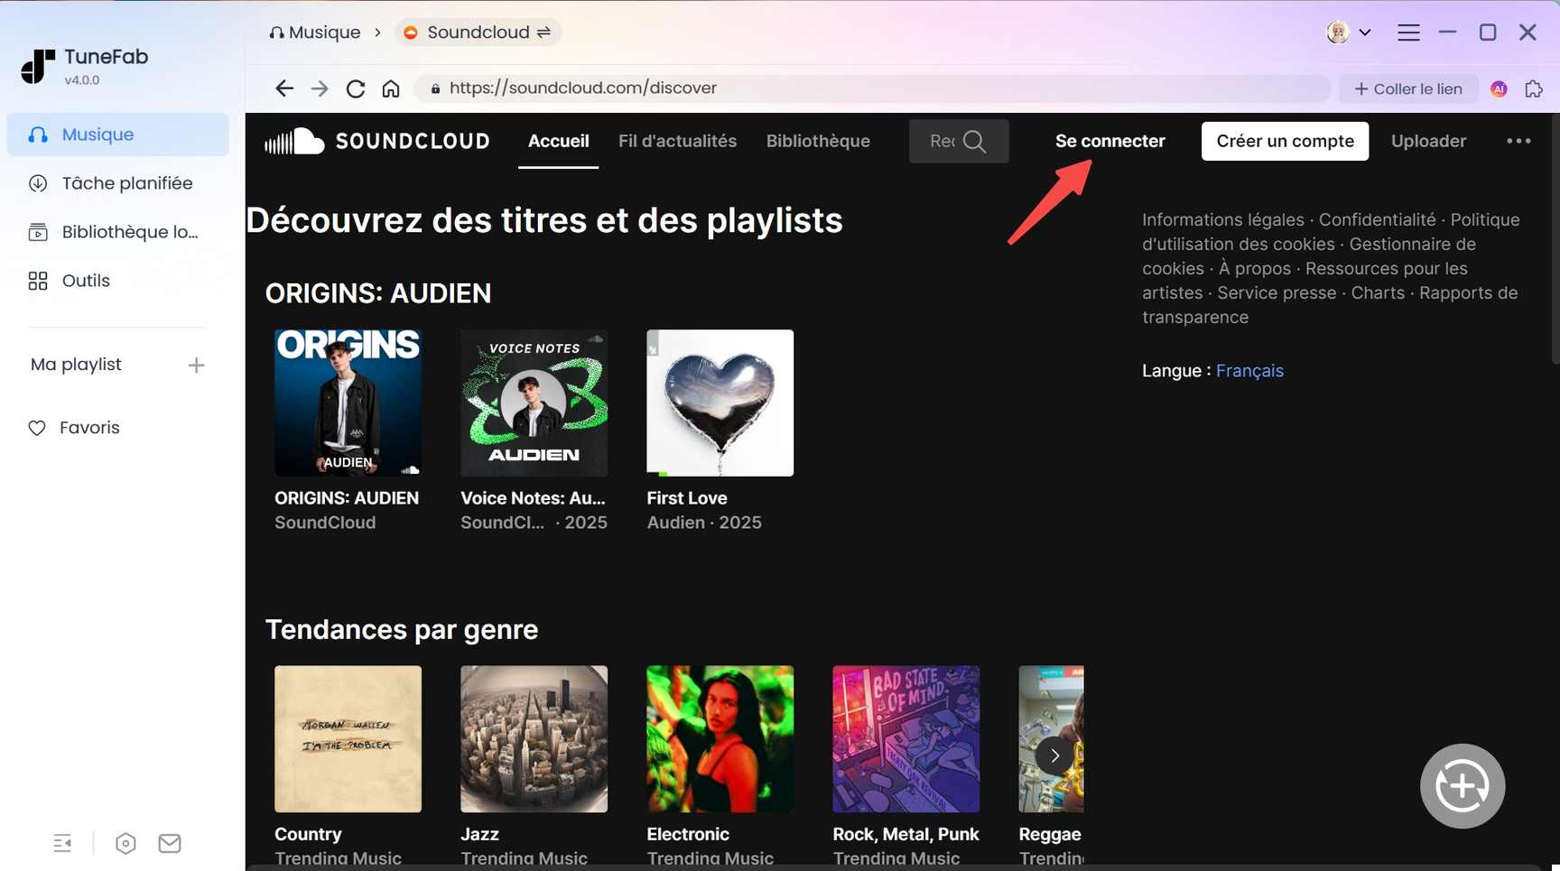1560x871 pixels.
Task: Open the Outils panel
Action: click(85, 280)
